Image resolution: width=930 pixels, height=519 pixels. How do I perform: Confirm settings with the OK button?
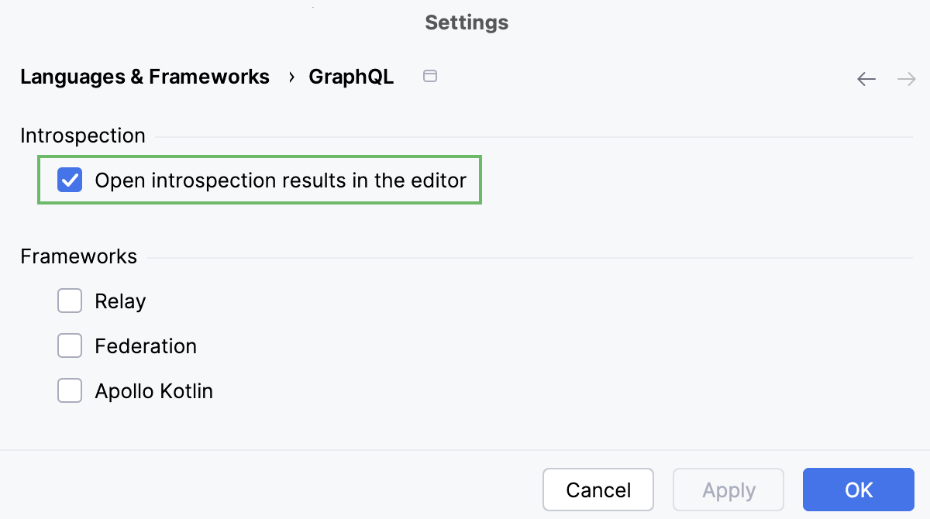[x=859, y=490]
